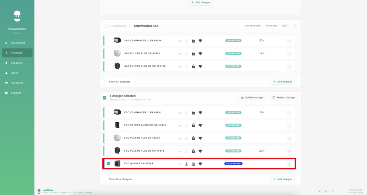Screen dimensions: 367x195
Task: Open Support in the sidebar
Action: pos(17,93)
